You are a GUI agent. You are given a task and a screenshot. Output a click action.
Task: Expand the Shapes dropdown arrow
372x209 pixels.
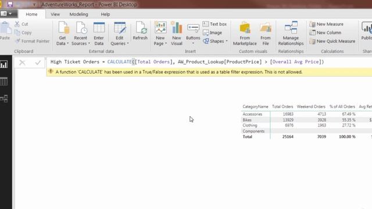pyautogui.click(x=227, y=41)
